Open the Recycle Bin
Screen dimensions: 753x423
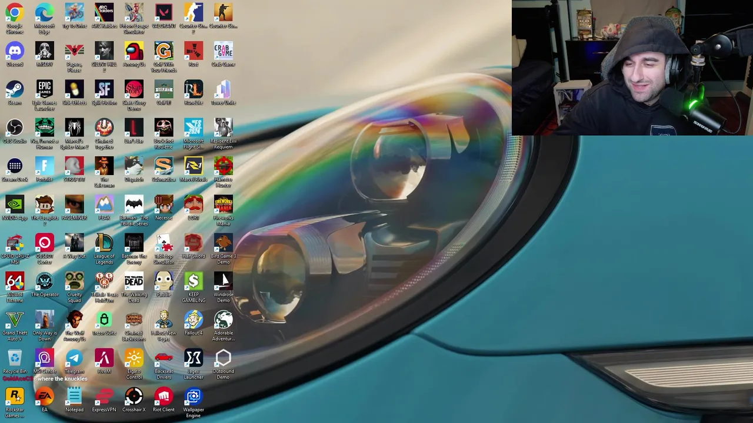(15, 358)
